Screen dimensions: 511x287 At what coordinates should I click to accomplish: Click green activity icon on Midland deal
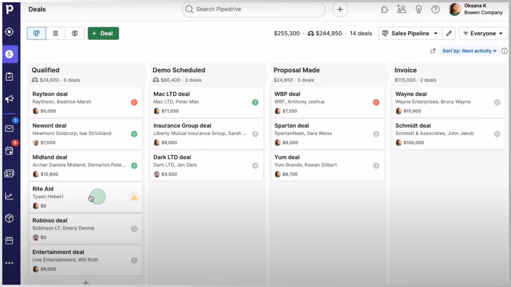pyautogui.click(x=134, y=166)
